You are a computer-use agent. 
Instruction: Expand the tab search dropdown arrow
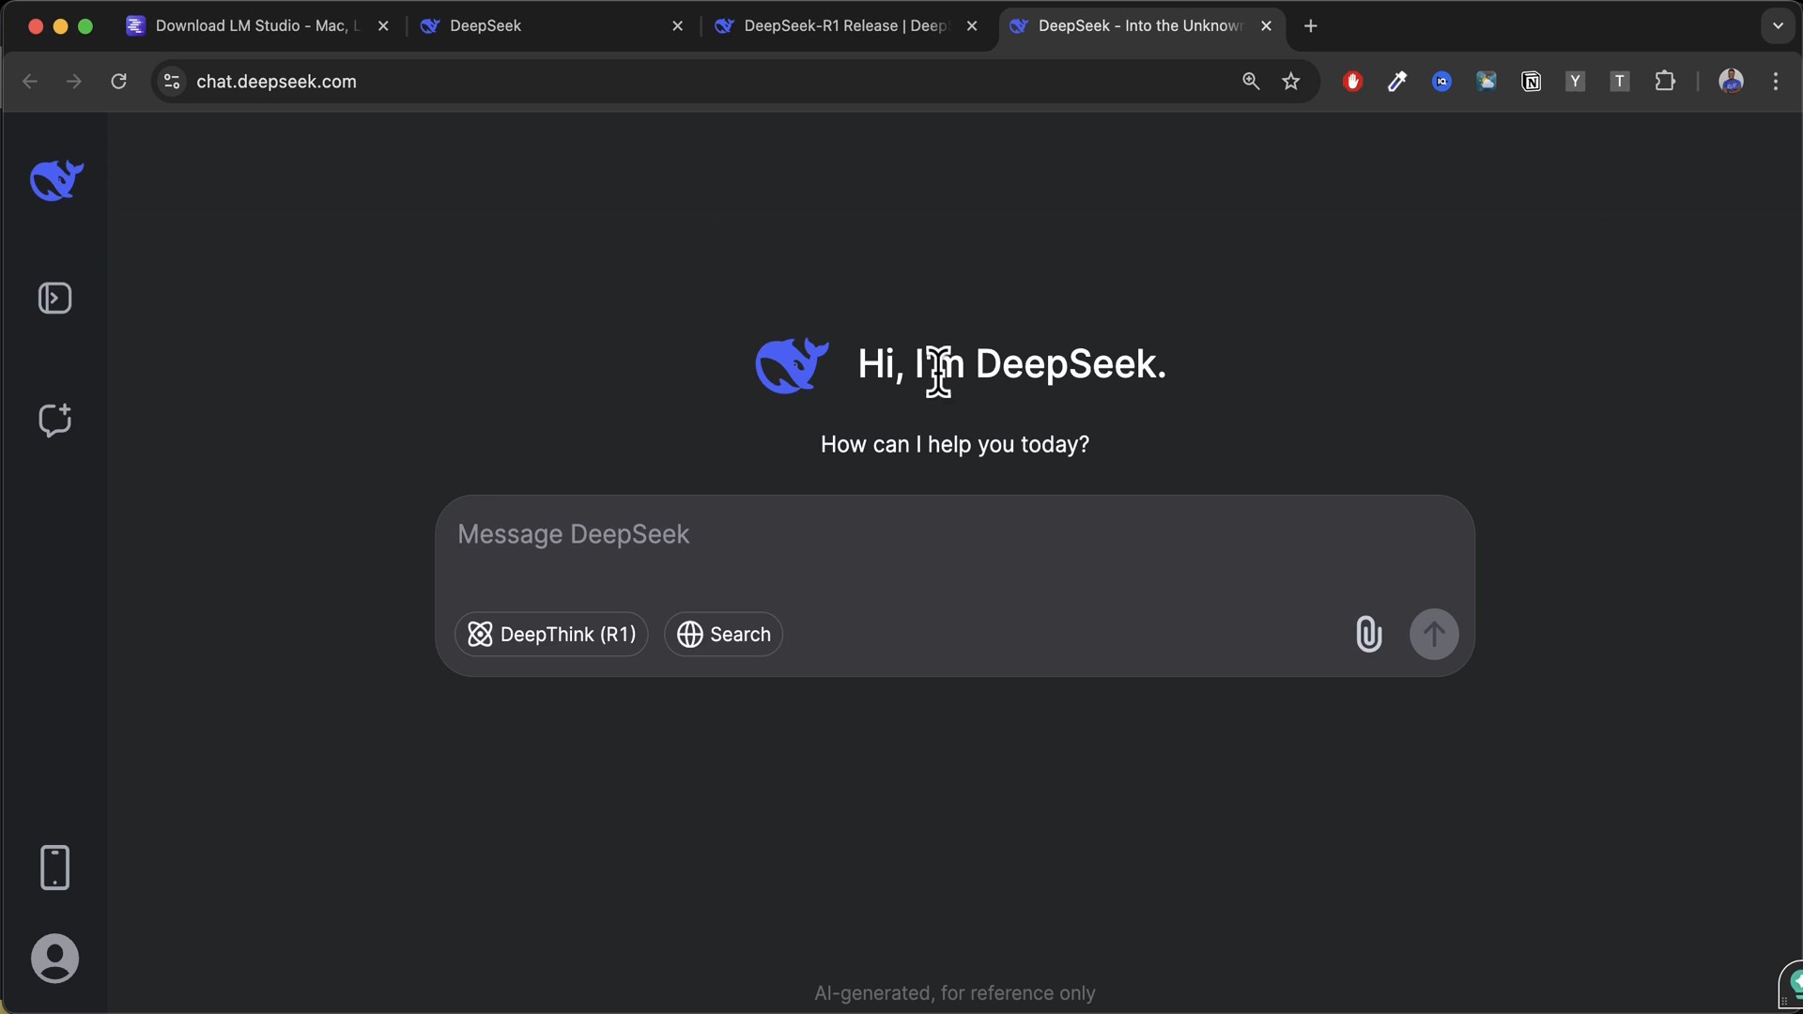pos(1777,26)
